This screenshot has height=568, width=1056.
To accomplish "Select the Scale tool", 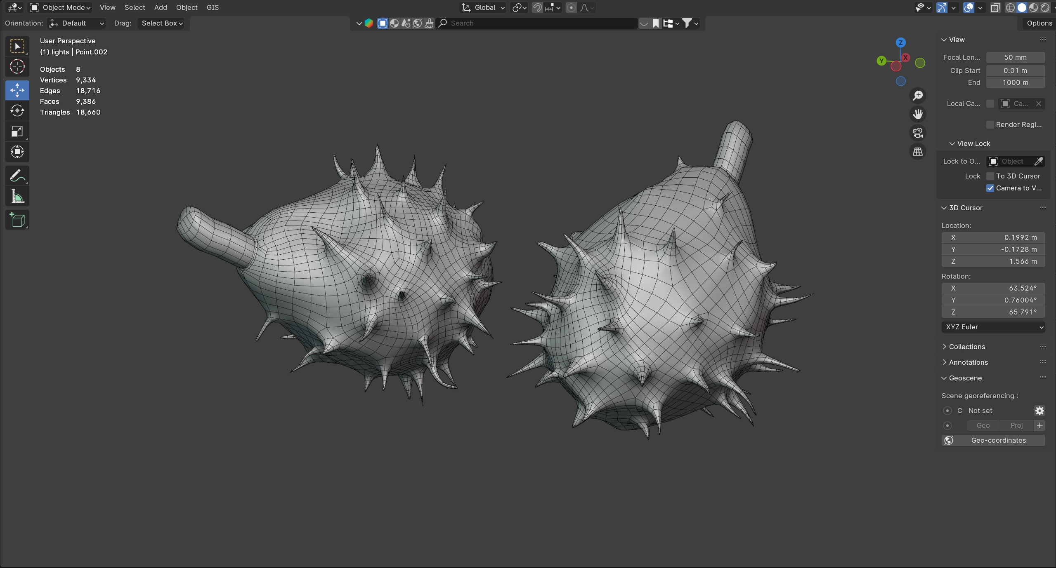I will (x=17, y=131).
